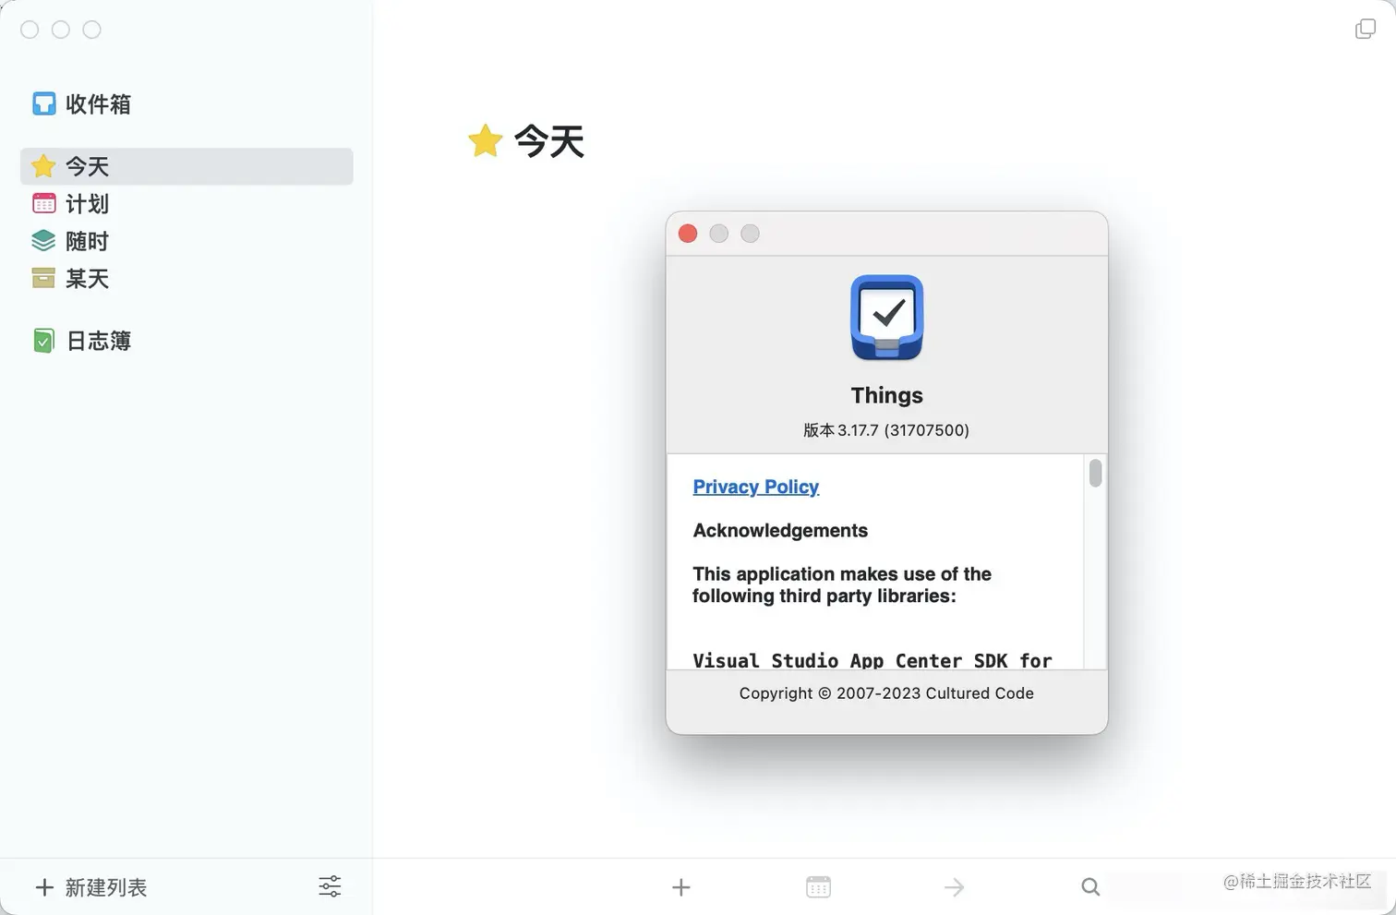This screenshot has width=1396, height=915.
Task: Click the acknowledgements scrollbar thumb
Action: click(1095, 473)
